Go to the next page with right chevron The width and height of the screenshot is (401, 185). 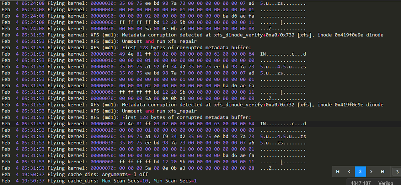[372, 172]
